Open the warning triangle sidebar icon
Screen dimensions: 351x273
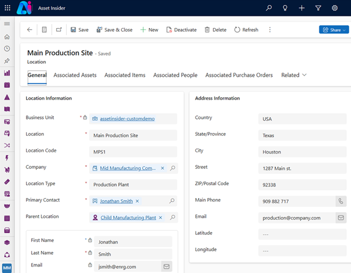[x=7, y=97]
